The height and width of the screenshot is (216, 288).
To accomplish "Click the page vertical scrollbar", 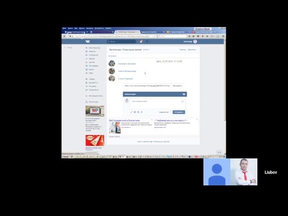I will (225, 80).
